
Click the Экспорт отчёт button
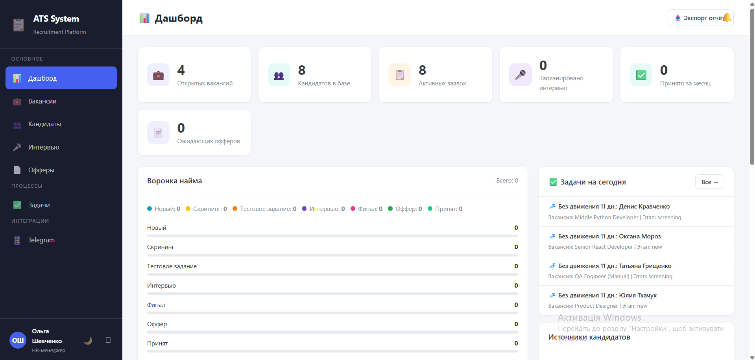click(700, 18)
